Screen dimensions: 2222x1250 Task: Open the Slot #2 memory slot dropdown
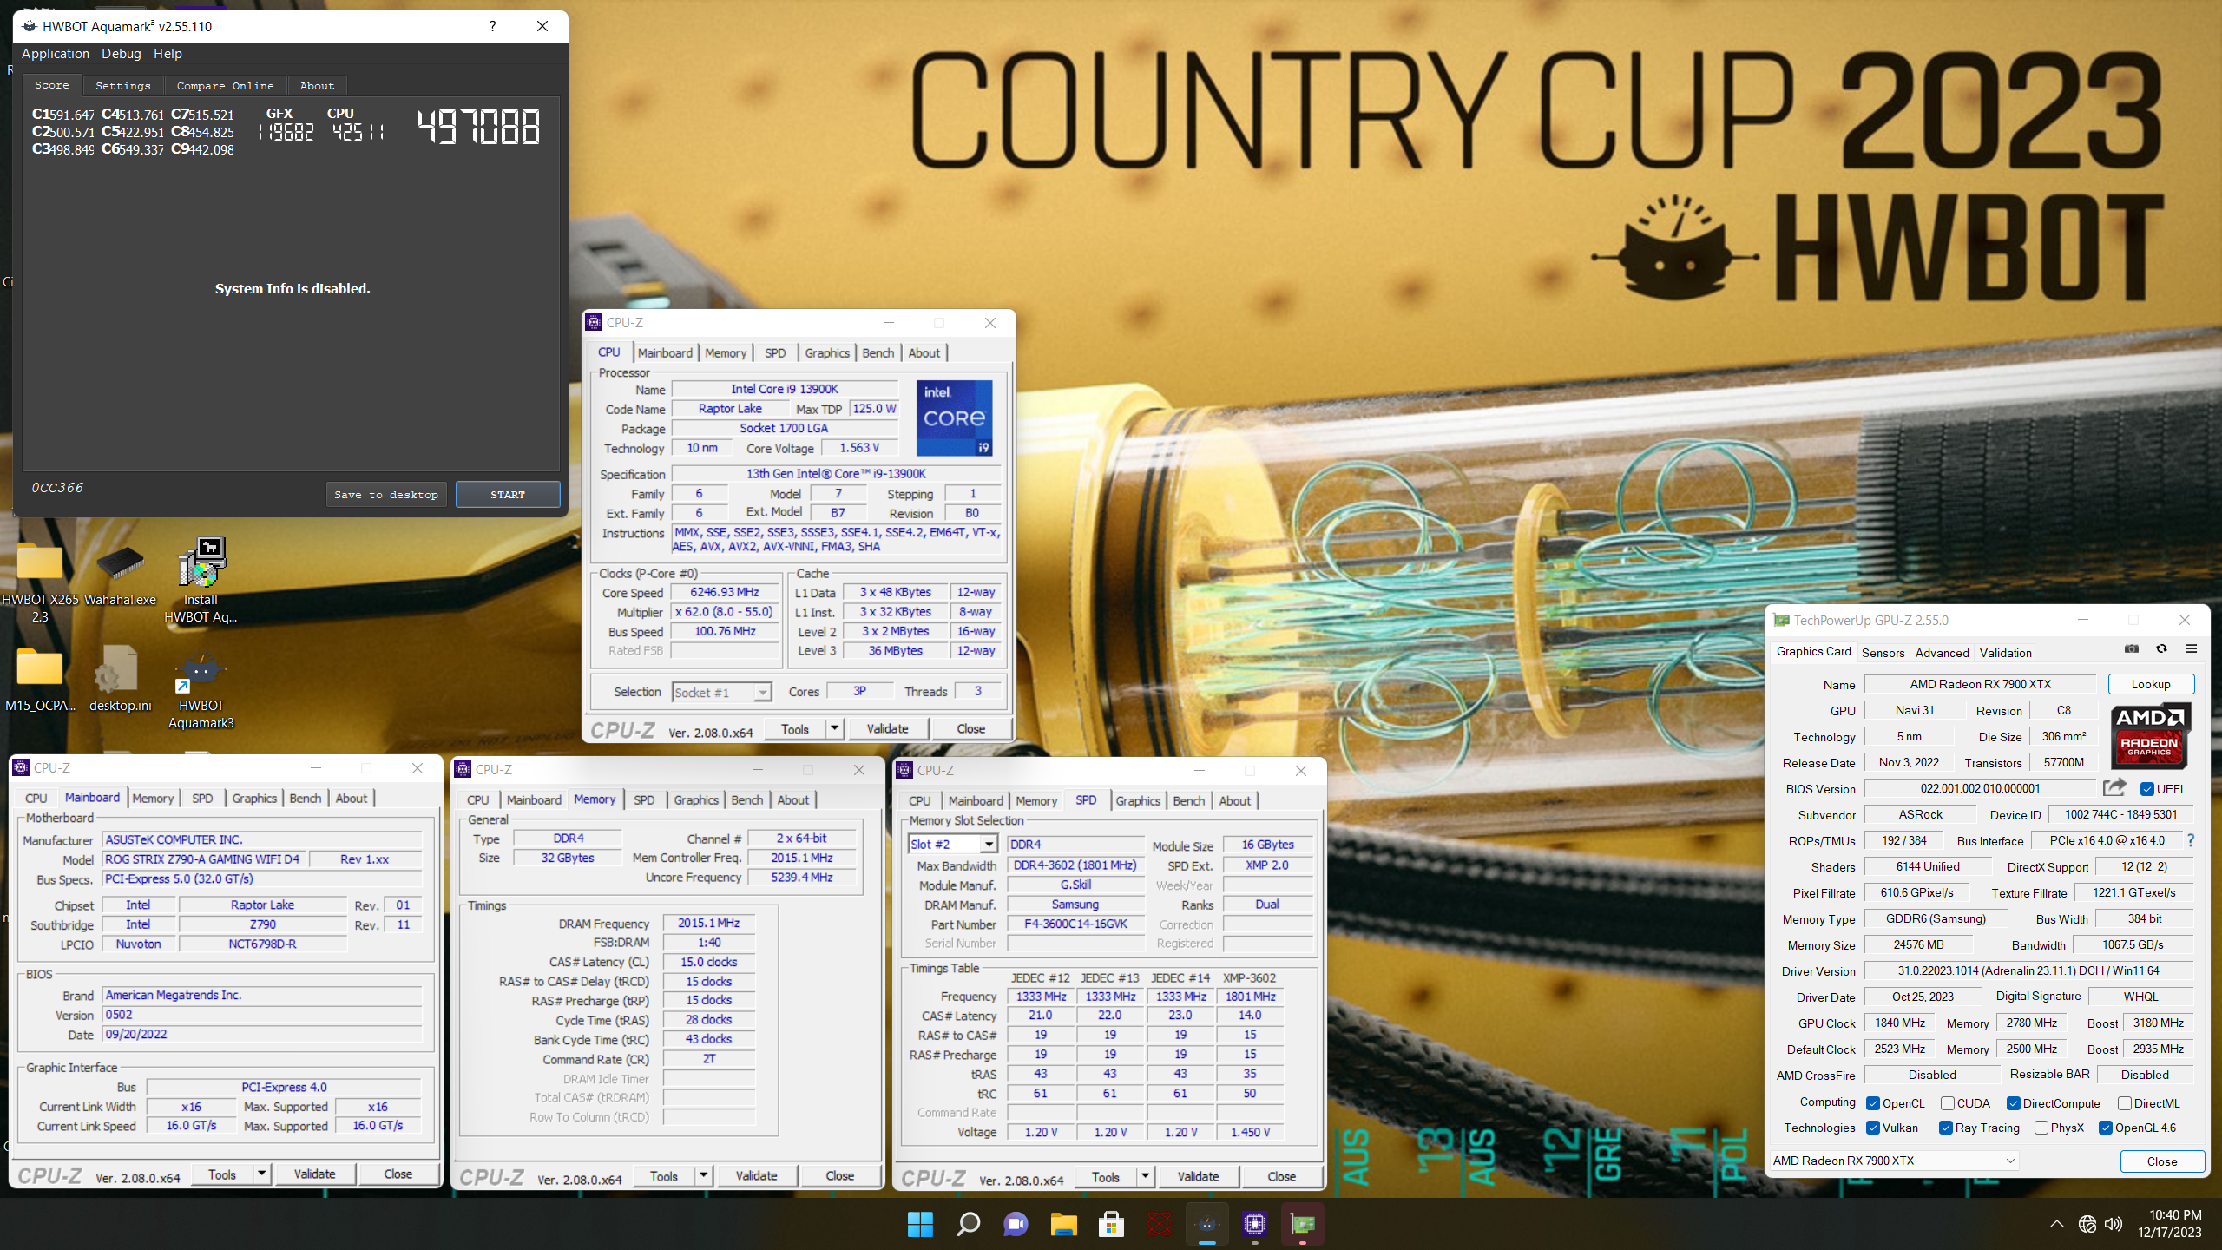point(952,844)
